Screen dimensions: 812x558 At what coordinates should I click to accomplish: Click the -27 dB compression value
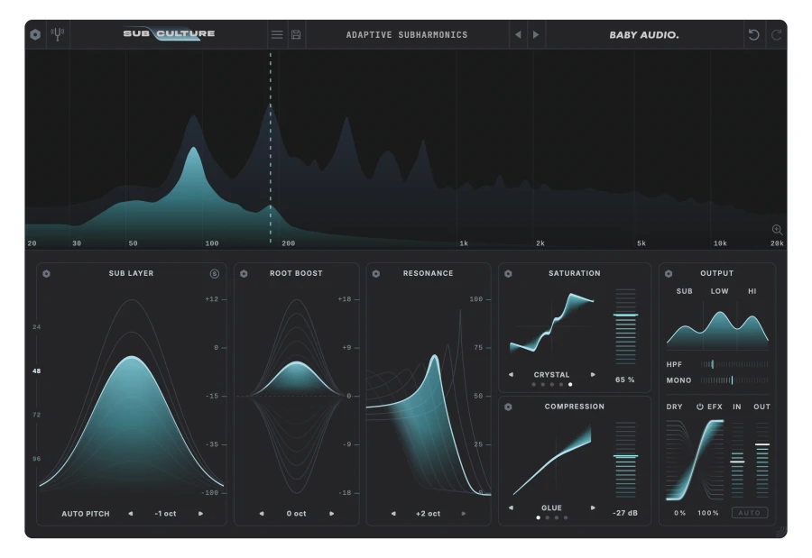pos(625,513)
